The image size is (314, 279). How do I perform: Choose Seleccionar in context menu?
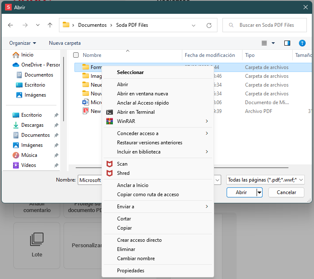158,72
